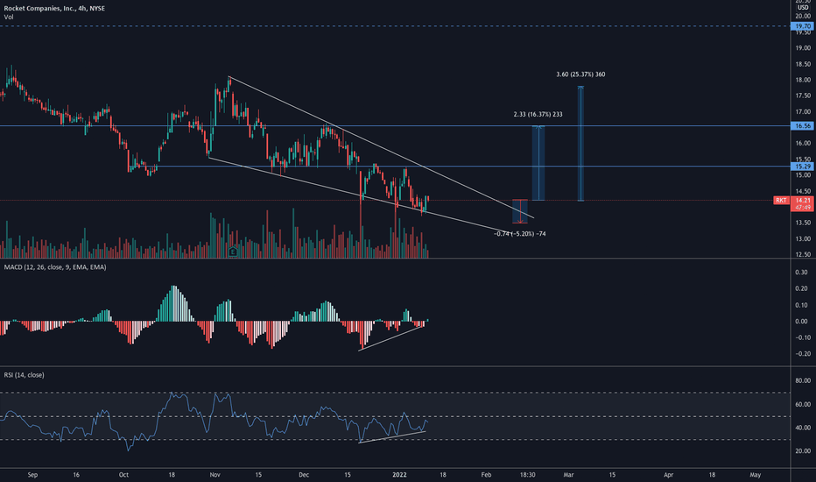Click the '18:30' label on the time axis
This screenshot has width=816, height=482.
tap(527, 475)
